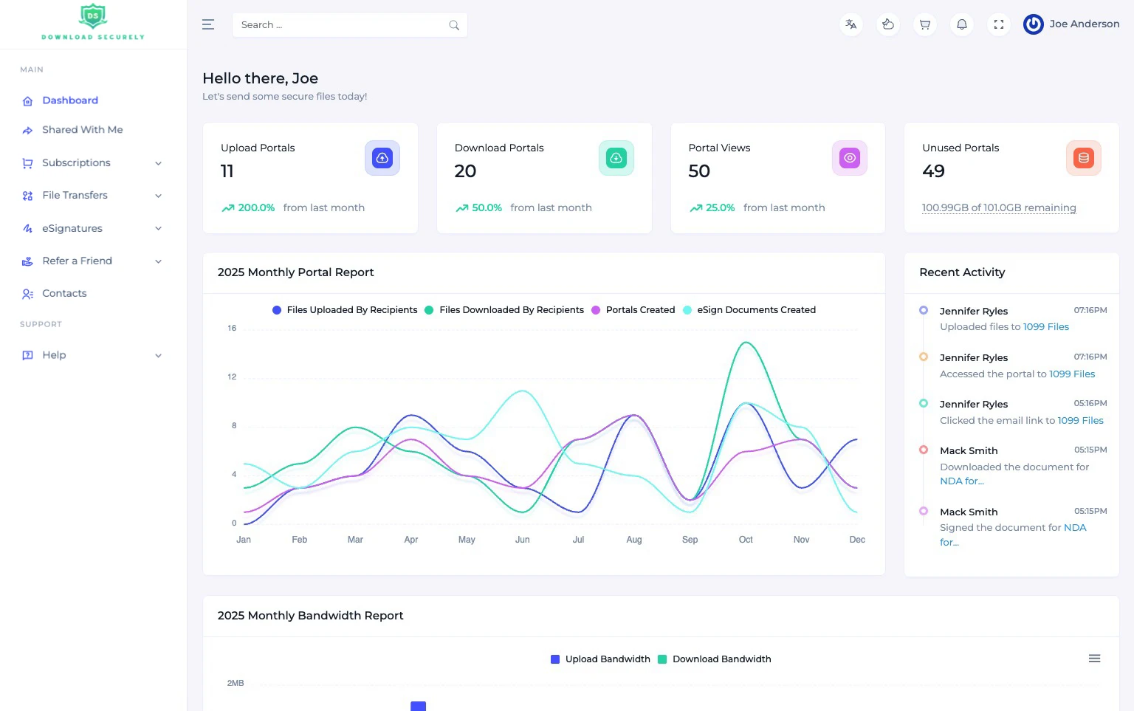The width and height of the screenshot is (1134, 711).
Task: Click the Portal Views eye icon
Action: pos(850,157)
